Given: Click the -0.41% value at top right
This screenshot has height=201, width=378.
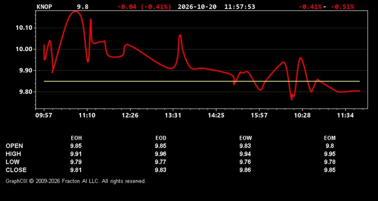Looking at the screenshot, I should (310, 7).
